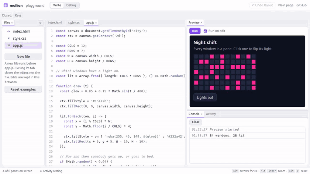Click Reset examples button

23,89
